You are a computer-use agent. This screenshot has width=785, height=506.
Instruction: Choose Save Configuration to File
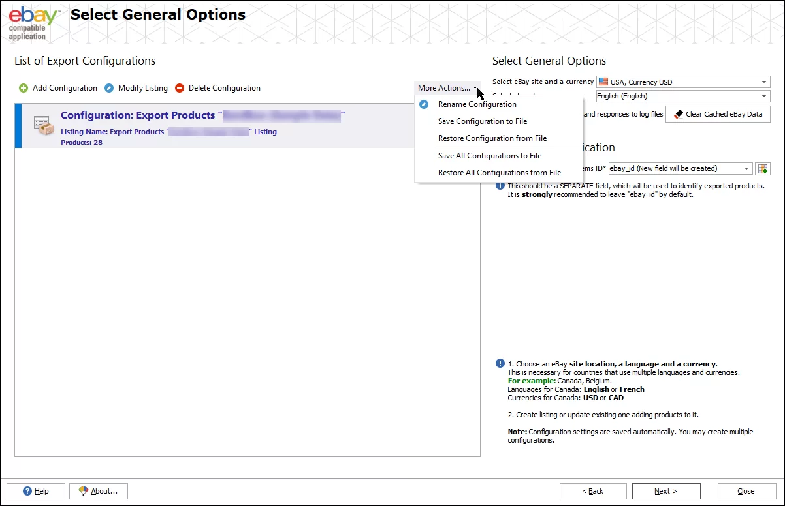[482, 121]
